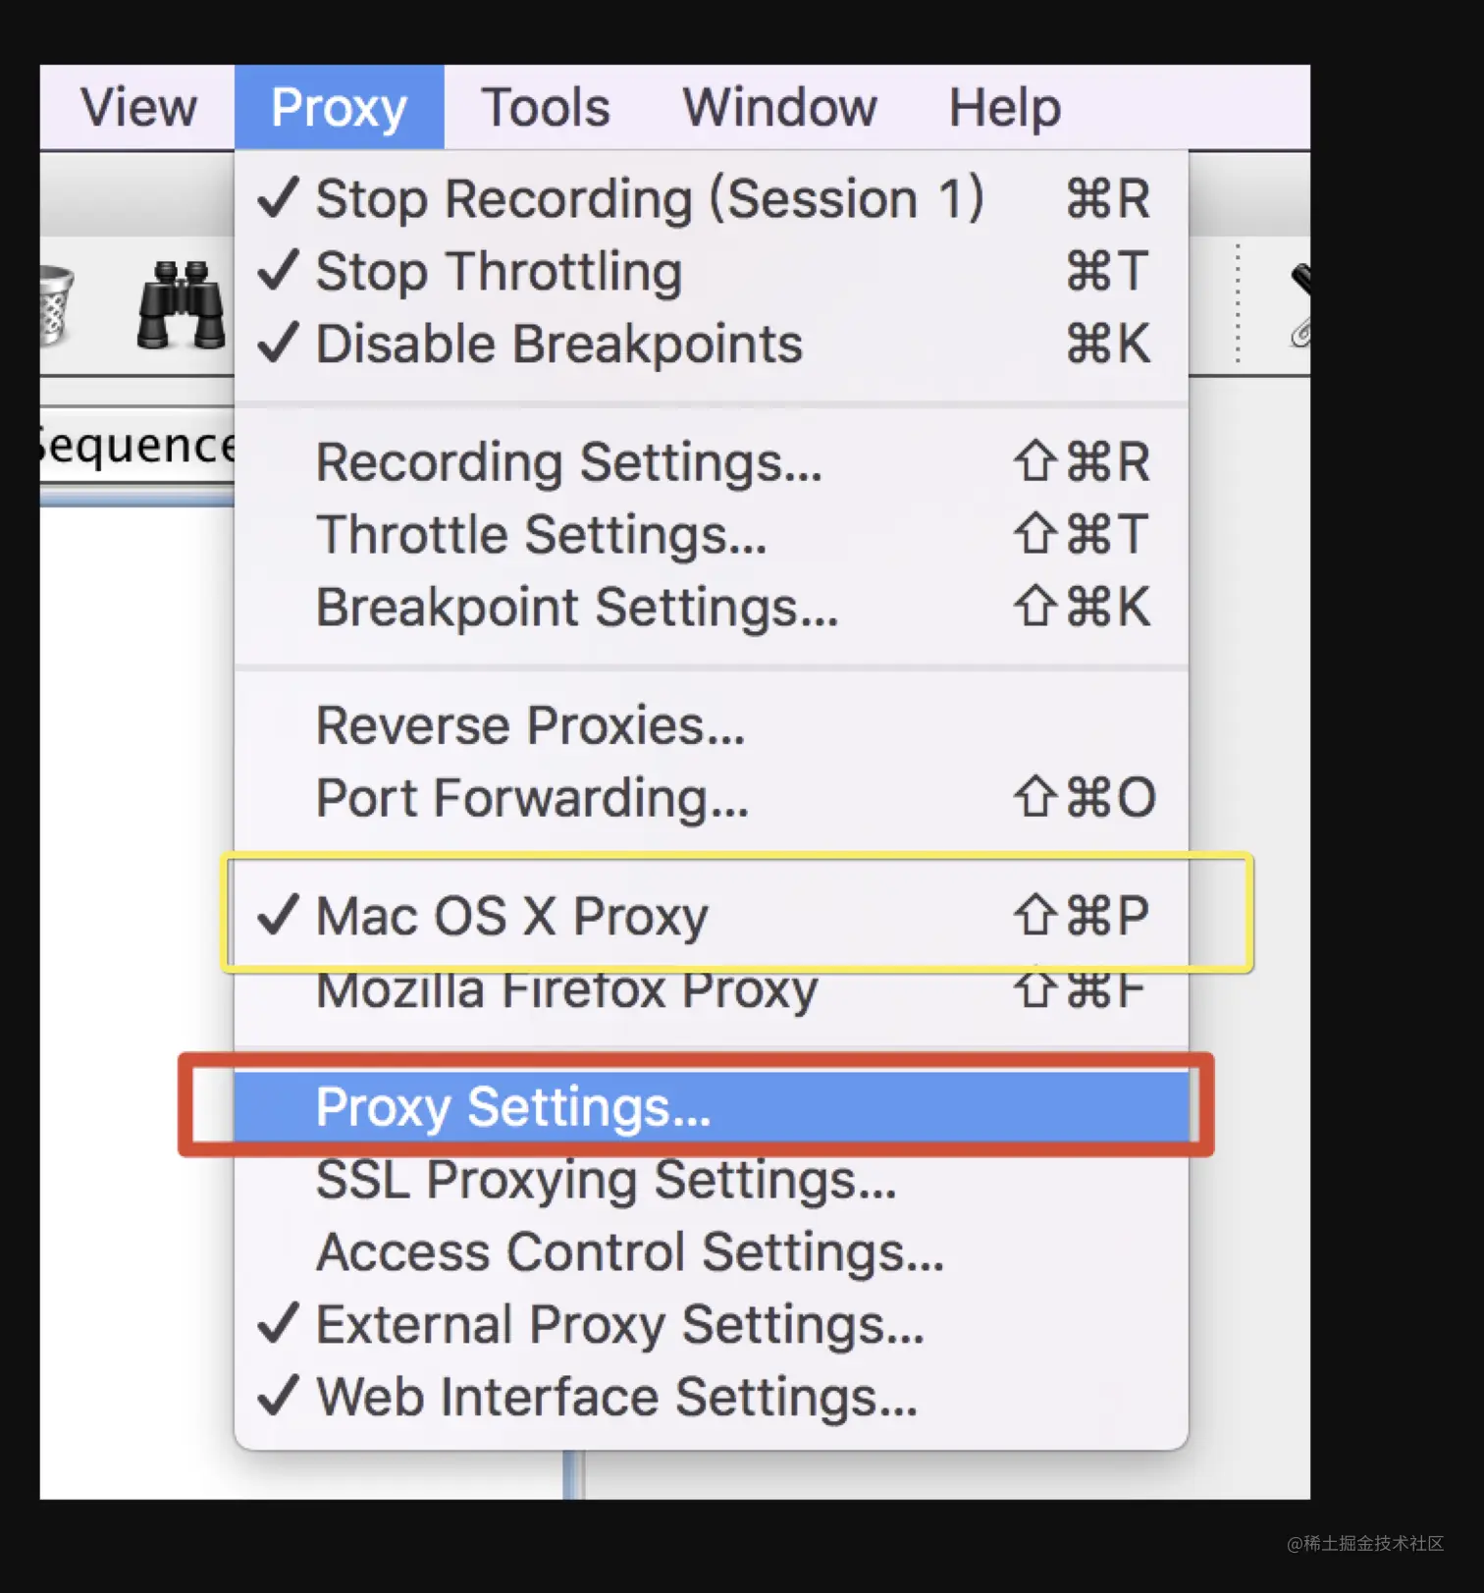This screenshot has height=1593, width=1484.
Task: Click the tools icon in the toolbar
Action: 1299,305
